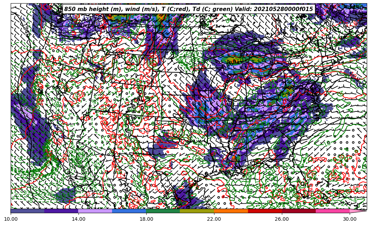The image size is (370, 225).
Task: Click the 26.00 colorbar tick label
Action: tap(282, 219)
